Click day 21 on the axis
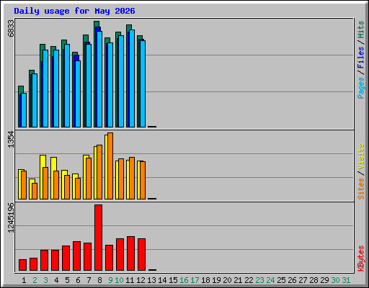 click(238, 280)
